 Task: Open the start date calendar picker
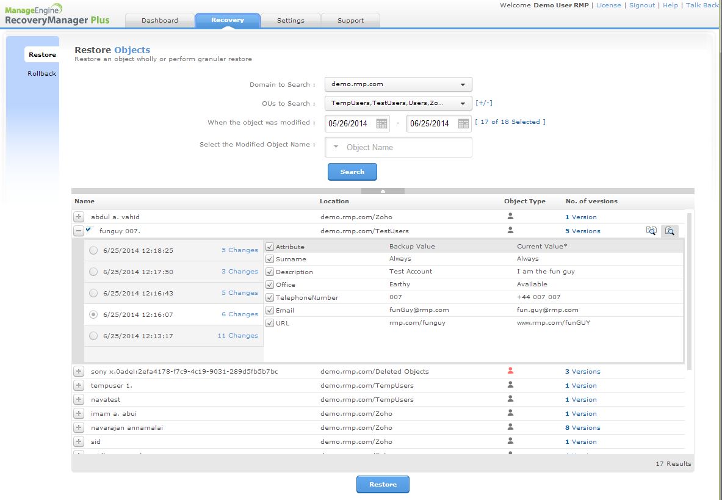click(x=381, y=123)
